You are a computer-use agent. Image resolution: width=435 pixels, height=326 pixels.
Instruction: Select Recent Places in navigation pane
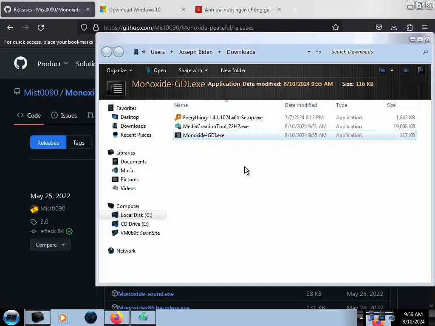[136, 135]
